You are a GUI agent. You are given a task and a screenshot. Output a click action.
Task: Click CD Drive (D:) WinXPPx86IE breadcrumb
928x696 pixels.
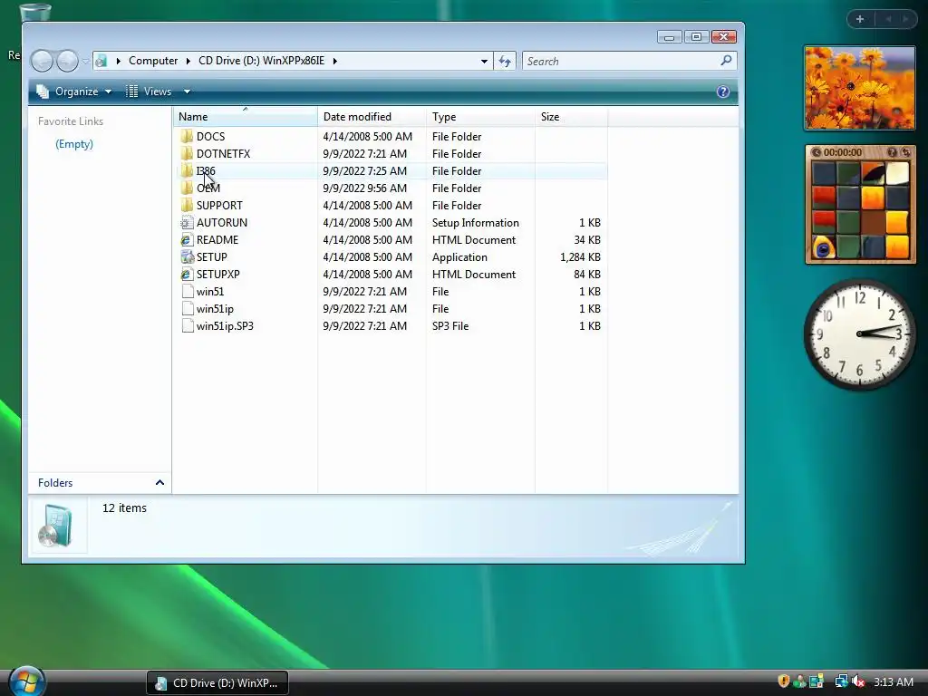tap(262, 61)
